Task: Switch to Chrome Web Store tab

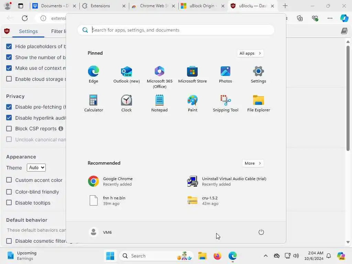Action: tap(153, 6)
